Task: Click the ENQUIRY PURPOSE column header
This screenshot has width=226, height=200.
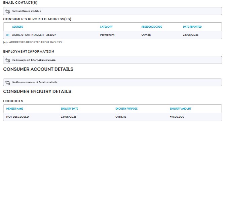Action: click(x=126, y=109)
